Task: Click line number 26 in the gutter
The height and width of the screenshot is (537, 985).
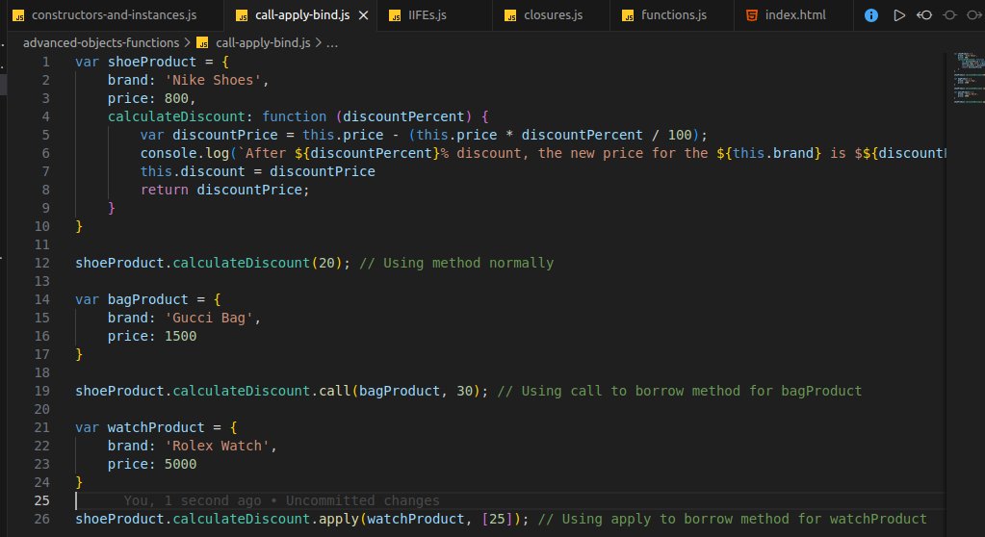Action: pyautogui.click(x=42, y=519)
